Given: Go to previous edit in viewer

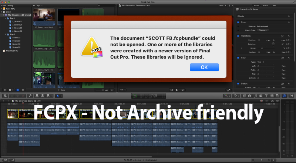Looking at the screenshot, I should 171,90.
